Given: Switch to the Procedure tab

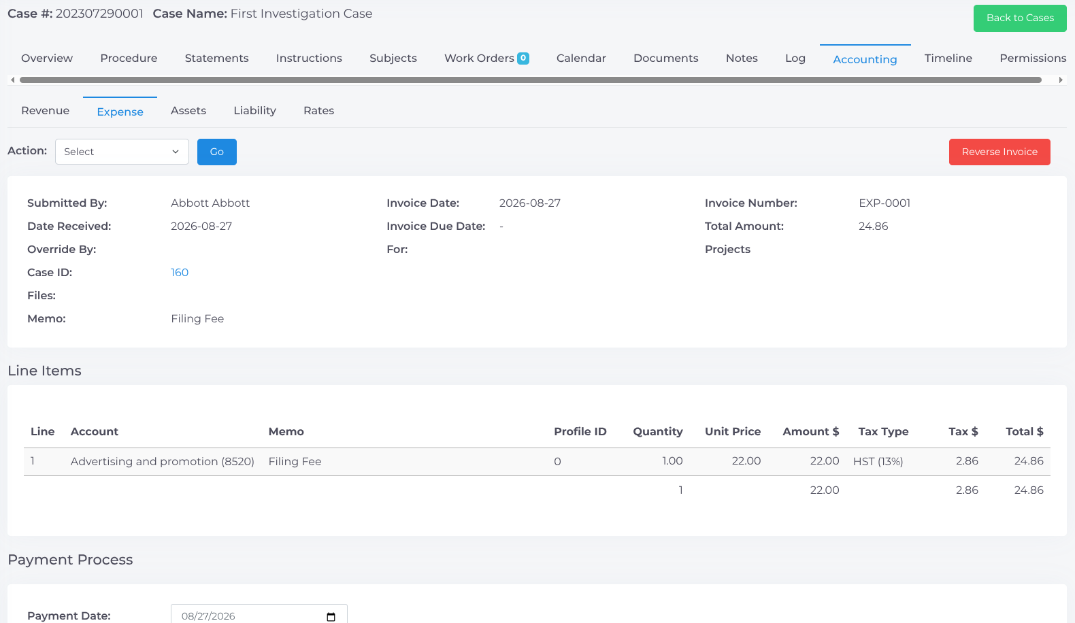Looking at the screenshot, I should point(129,58).
